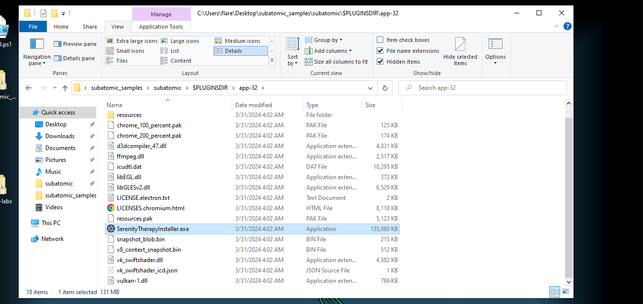Select file LICENSE.electron.txt
Image resolution: width=643 pixels, height=304 pixels.
pos(143,198)
